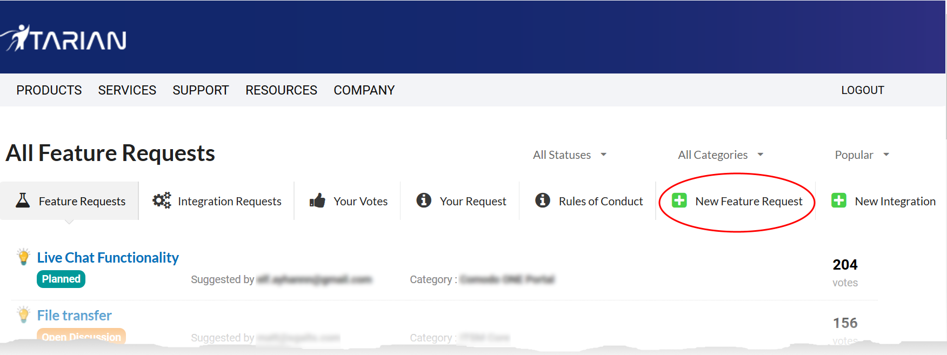Open the Popular sort dropdown
The width and height of the screenshot is (947, 355).
[x=862, y=155]
